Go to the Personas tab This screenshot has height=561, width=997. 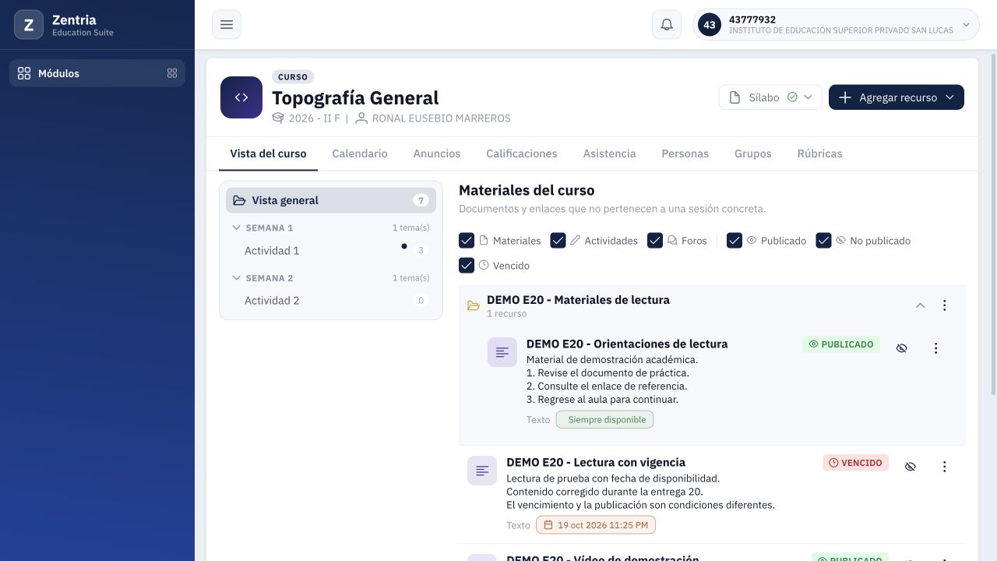(x=685, y=153)
